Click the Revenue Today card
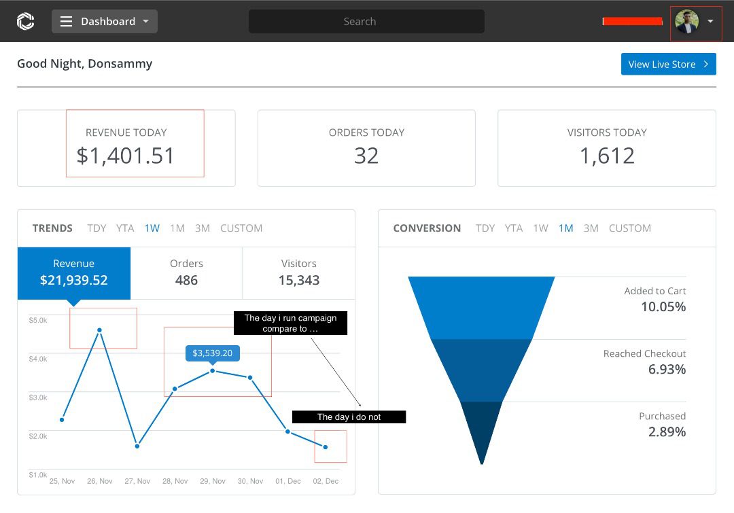The image size is (734, 513). (126, 148)
